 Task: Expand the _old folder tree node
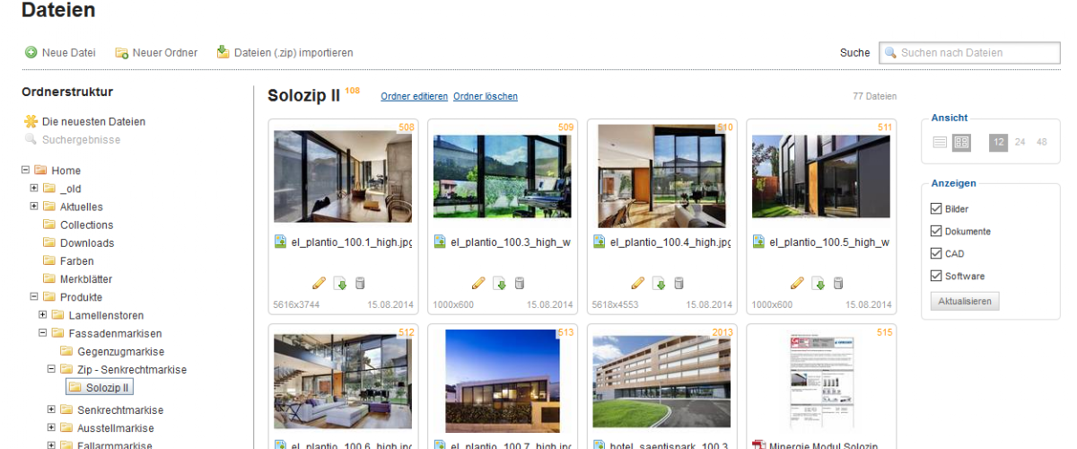(34, 189)
